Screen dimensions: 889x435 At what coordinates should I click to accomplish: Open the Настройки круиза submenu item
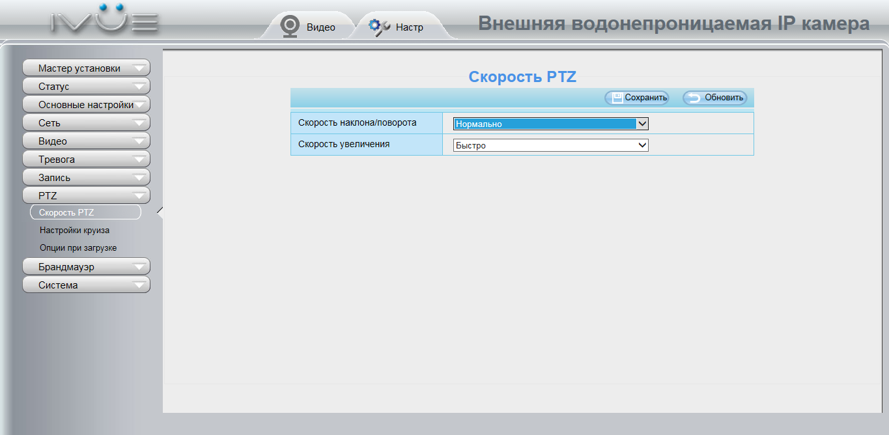(74, 230)
